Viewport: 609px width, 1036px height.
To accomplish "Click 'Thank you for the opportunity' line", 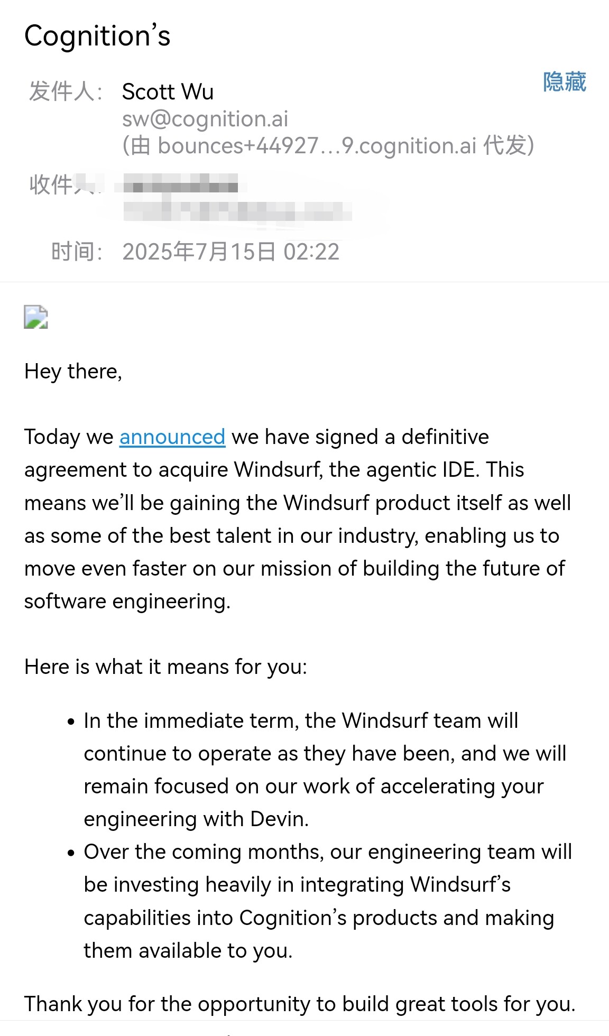I will click(x=300, y=1004).
